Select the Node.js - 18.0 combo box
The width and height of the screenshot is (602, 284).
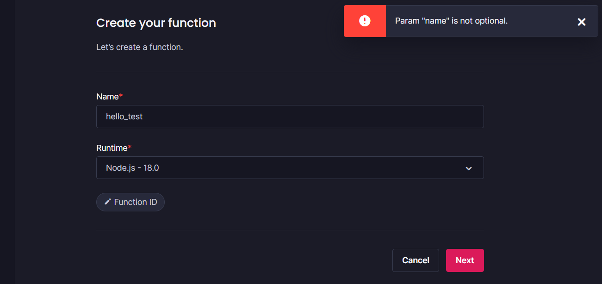[290, 167]
